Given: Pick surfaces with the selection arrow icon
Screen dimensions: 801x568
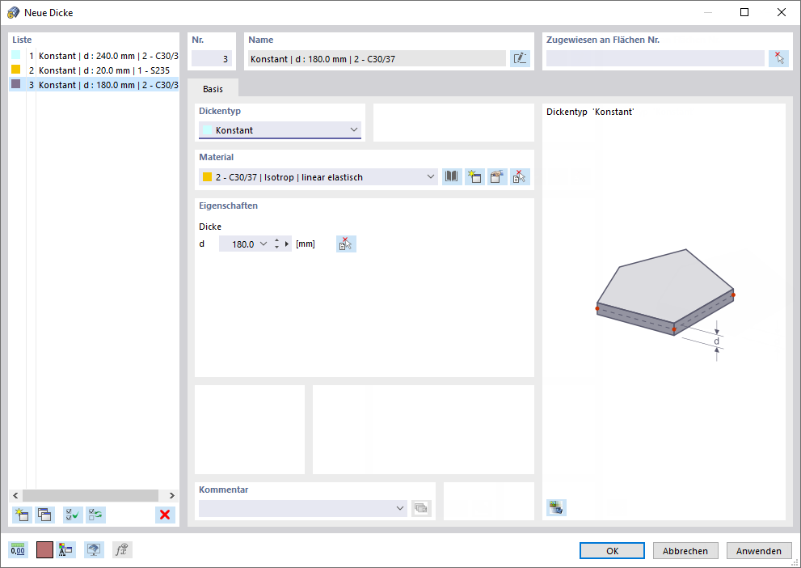Looking at the screenshot, I should click(778, 57).
